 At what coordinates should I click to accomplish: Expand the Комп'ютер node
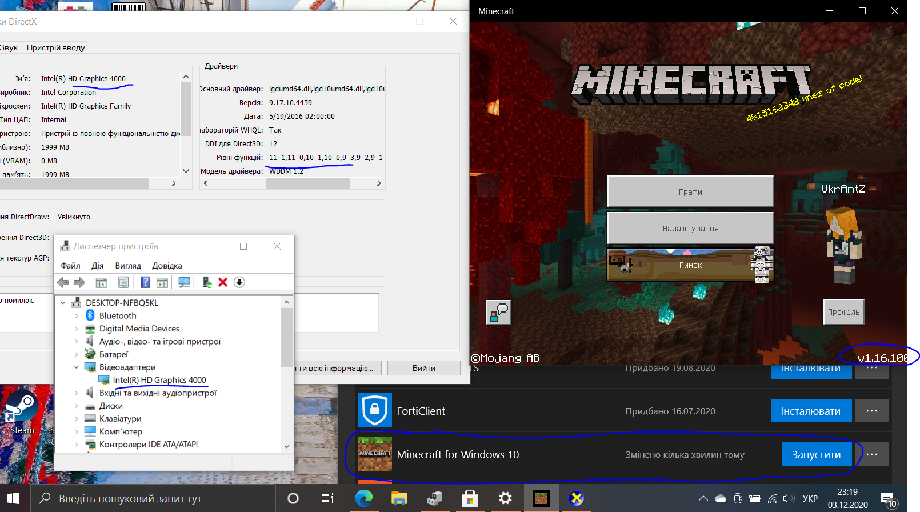(x=77, y=431)
